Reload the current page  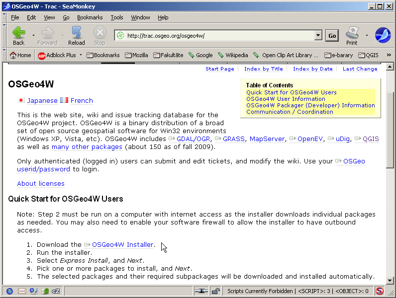(x=76, y=36)
